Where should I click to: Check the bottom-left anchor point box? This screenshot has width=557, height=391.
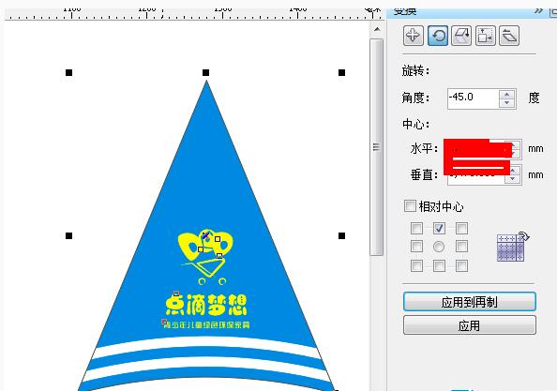(x=416, y=265)
